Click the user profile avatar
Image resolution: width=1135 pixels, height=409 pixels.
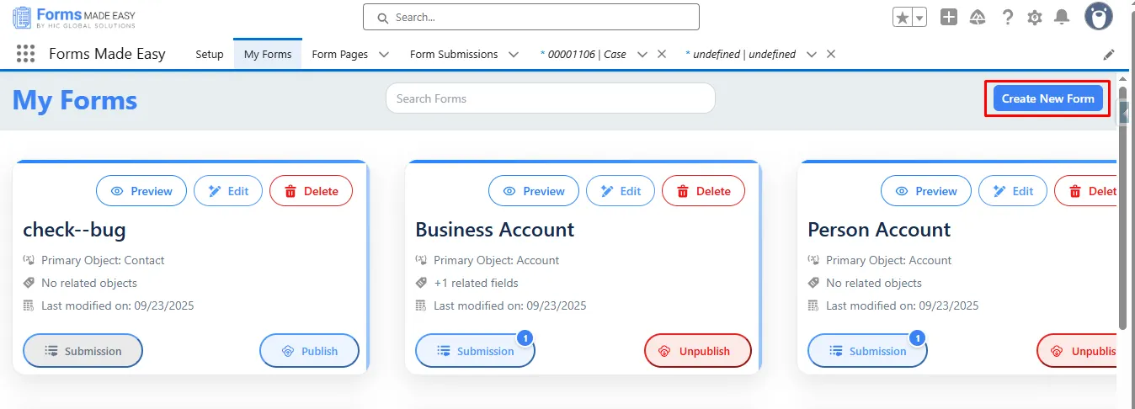click(x=1099, y=16)
